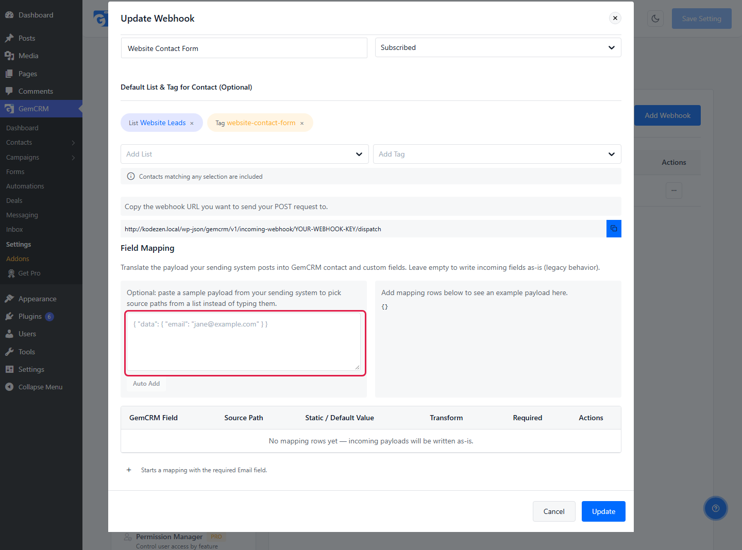
Task: Toggle dark mode moon icon
Action: point(655,19)
